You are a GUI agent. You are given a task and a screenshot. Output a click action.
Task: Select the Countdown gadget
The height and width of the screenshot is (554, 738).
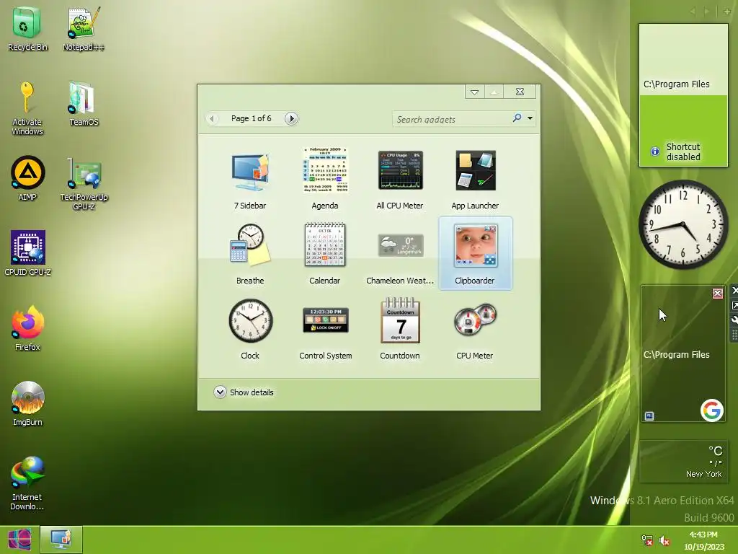point(399,329)
